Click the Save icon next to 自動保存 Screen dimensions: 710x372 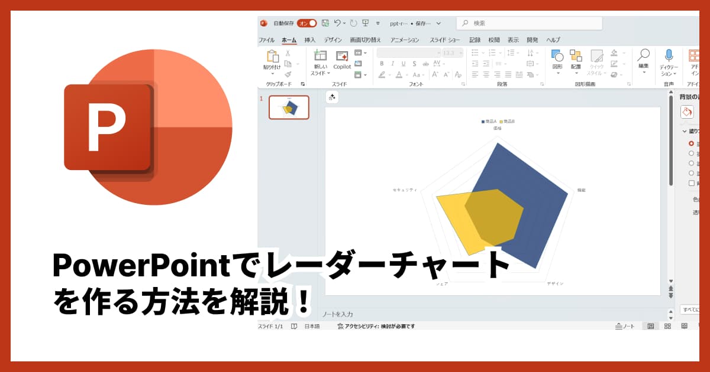pyautogui.click(x=325, y=23)
